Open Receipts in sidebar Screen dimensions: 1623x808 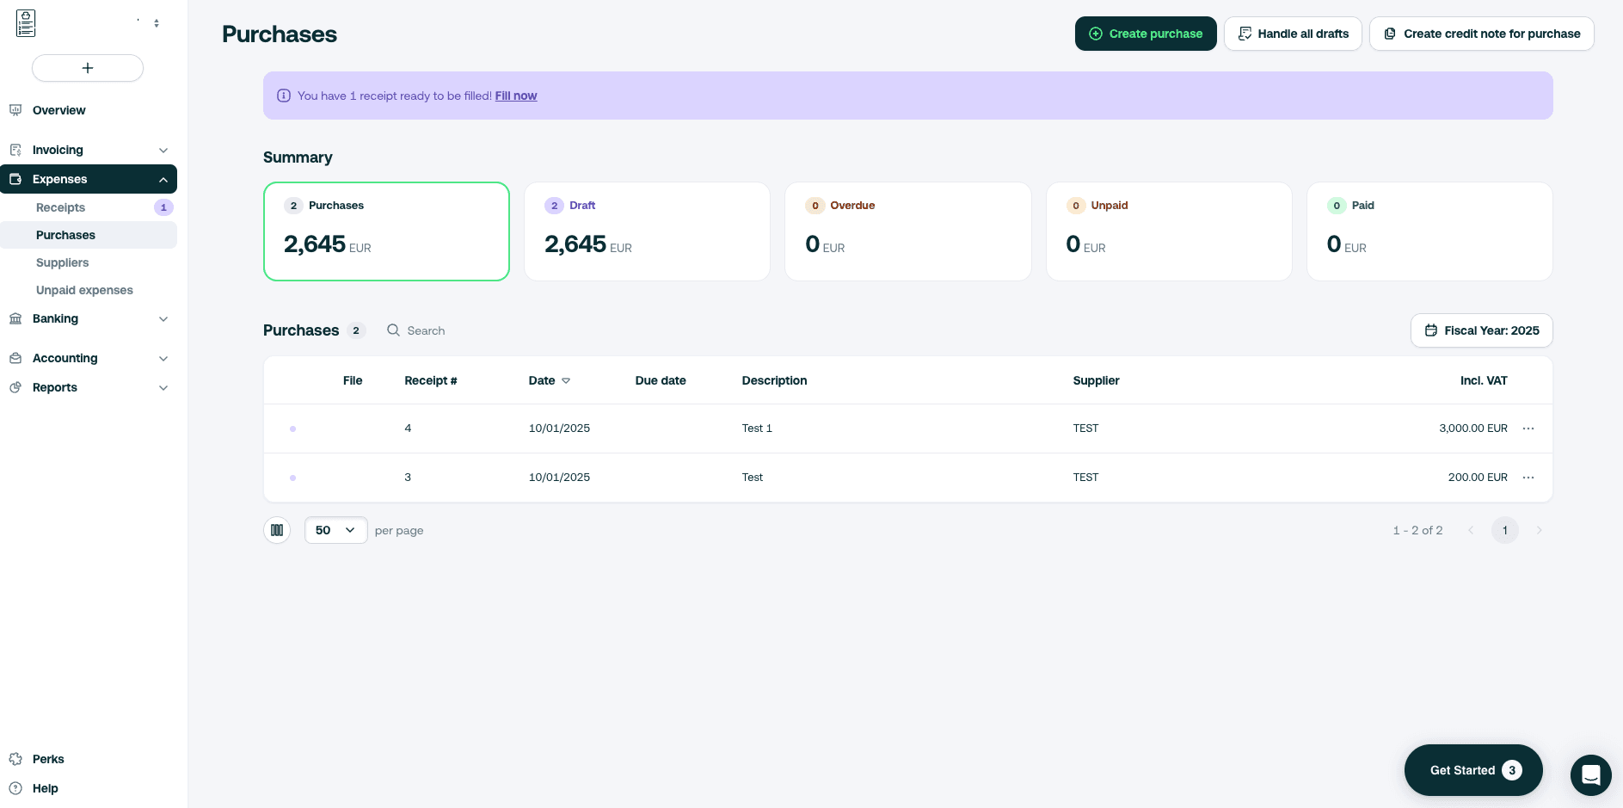(61, 207)
